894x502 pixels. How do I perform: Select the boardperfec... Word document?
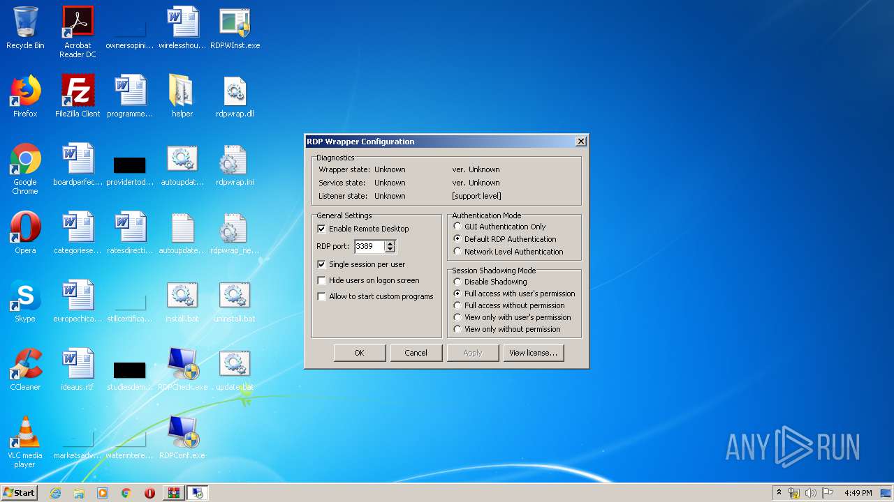pyautogui.click(x=78, y=165)
